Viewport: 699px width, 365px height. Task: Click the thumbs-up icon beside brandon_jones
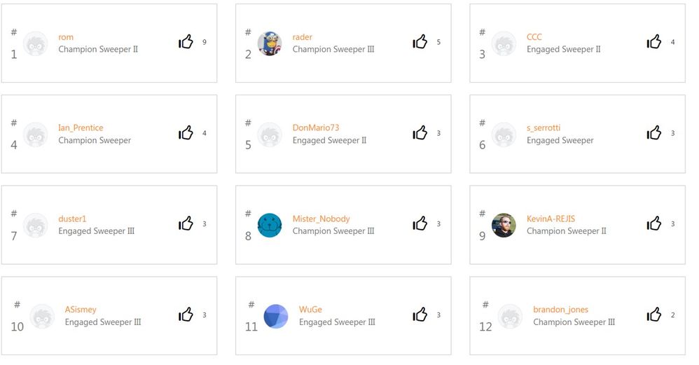pos(654,315)
